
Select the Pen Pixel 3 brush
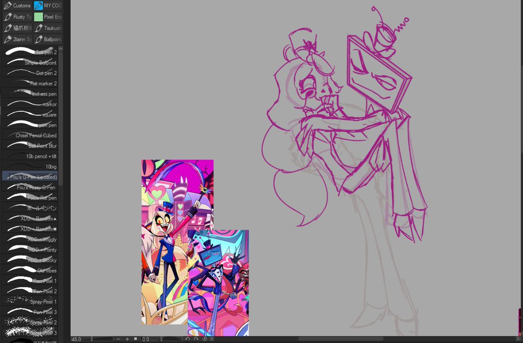(30, 312)
